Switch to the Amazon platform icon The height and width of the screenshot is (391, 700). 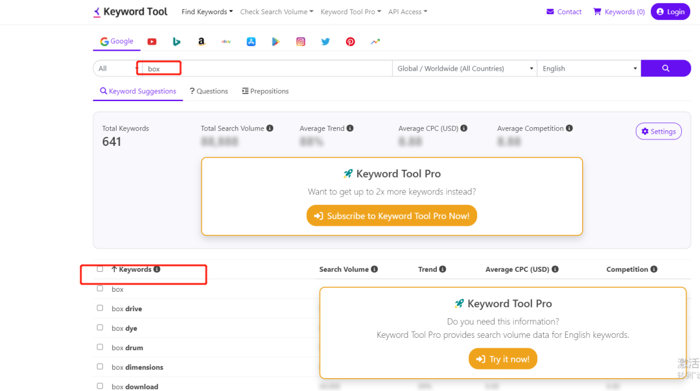pos(202,41)
